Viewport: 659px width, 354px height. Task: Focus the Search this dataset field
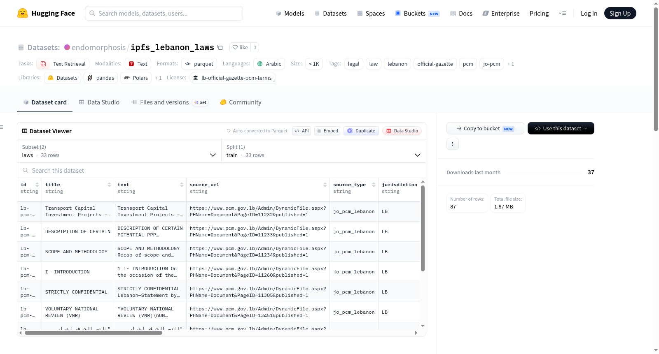coord(222,170)
